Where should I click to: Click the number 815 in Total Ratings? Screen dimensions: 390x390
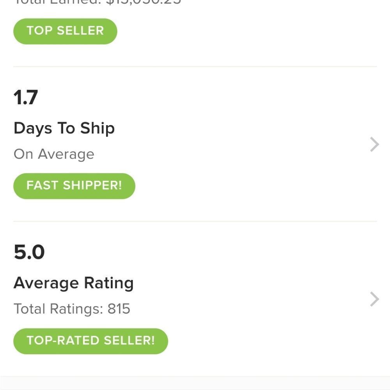click(x=119, y=308)
